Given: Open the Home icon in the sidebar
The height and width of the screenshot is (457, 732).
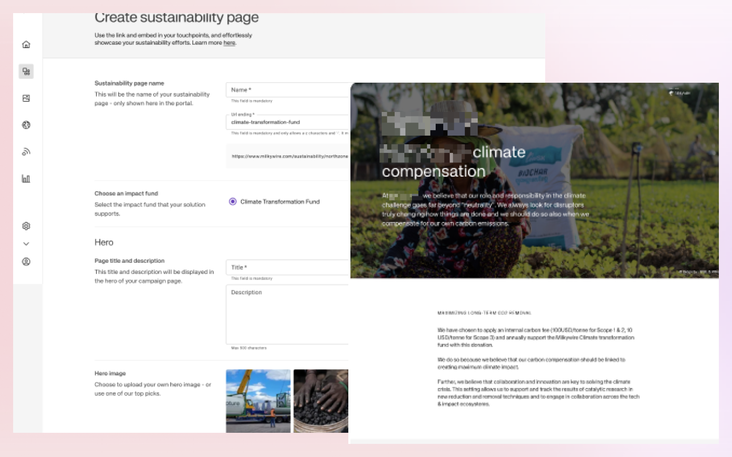Looking at the screenshot, I should tap(26, 44).
